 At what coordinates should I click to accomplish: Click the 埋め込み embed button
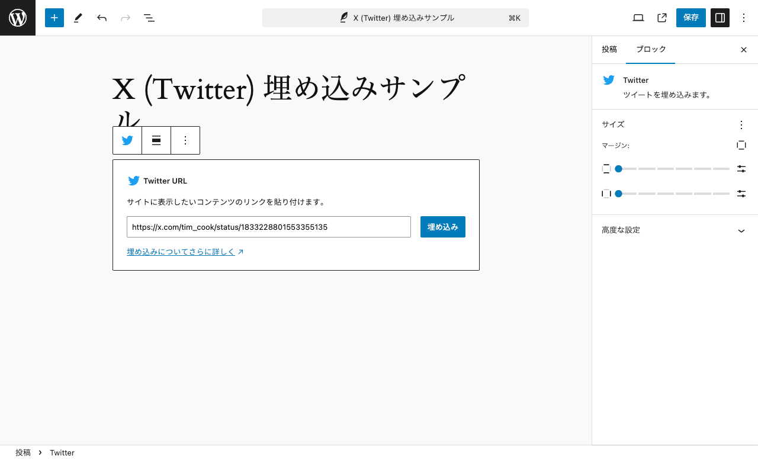(443, 227)
